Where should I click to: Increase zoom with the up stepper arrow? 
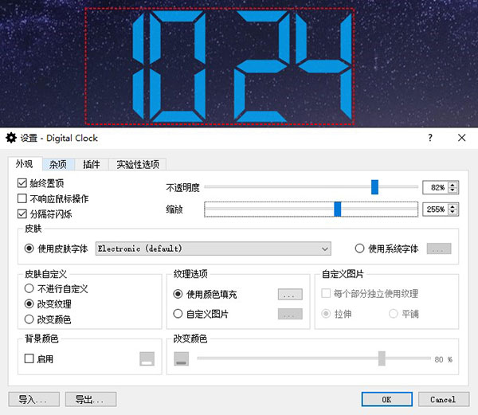[453, 206]
